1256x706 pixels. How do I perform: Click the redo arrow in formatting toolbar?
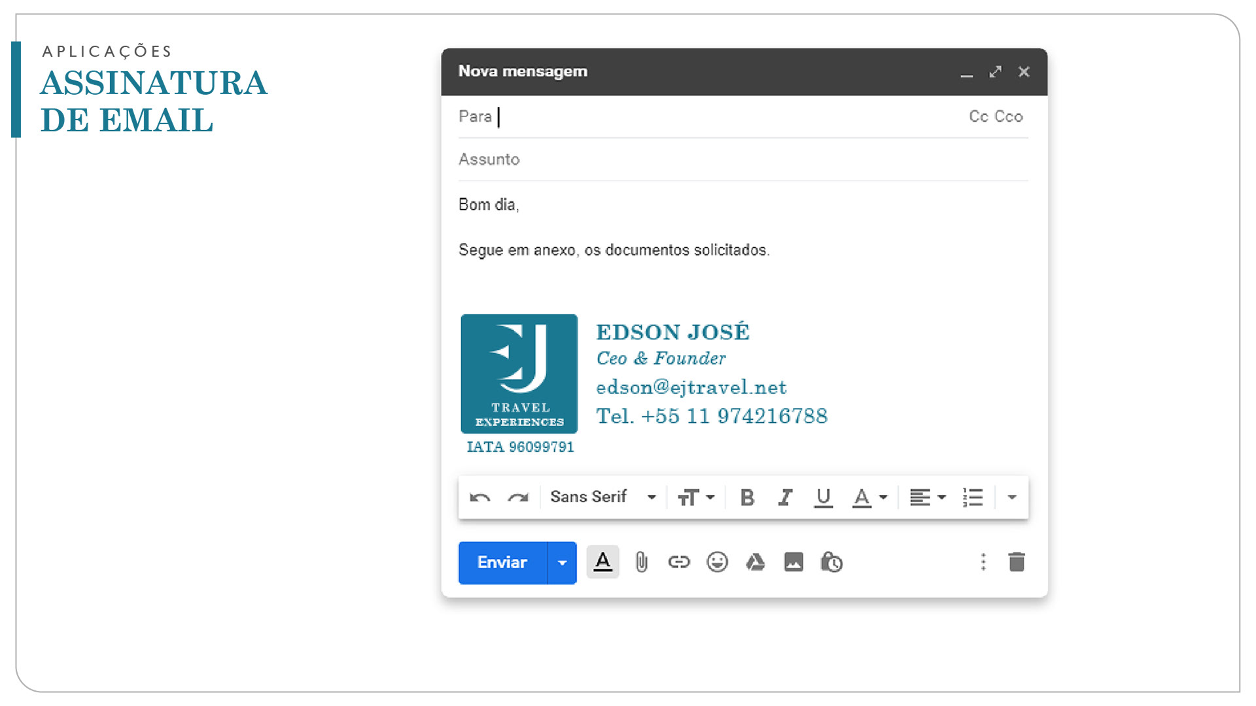point(518,498)
